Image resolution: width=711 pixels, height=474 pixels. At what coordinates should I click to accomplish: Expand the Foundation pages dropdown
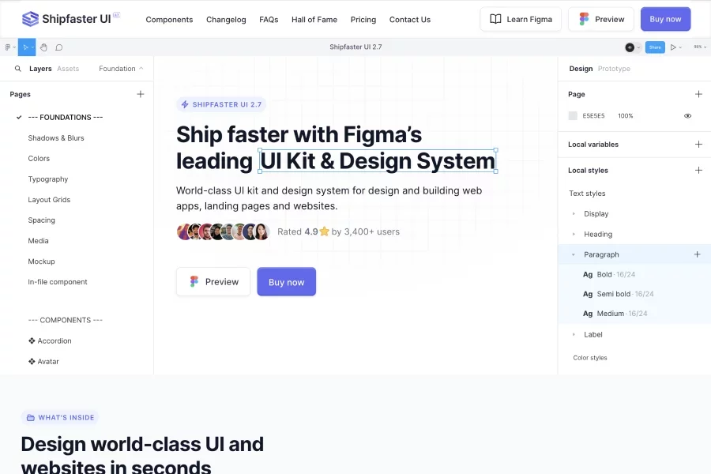point(121,69)
